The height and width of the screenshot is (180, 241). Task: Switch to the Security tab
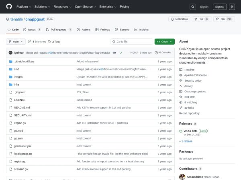[122, 30]
